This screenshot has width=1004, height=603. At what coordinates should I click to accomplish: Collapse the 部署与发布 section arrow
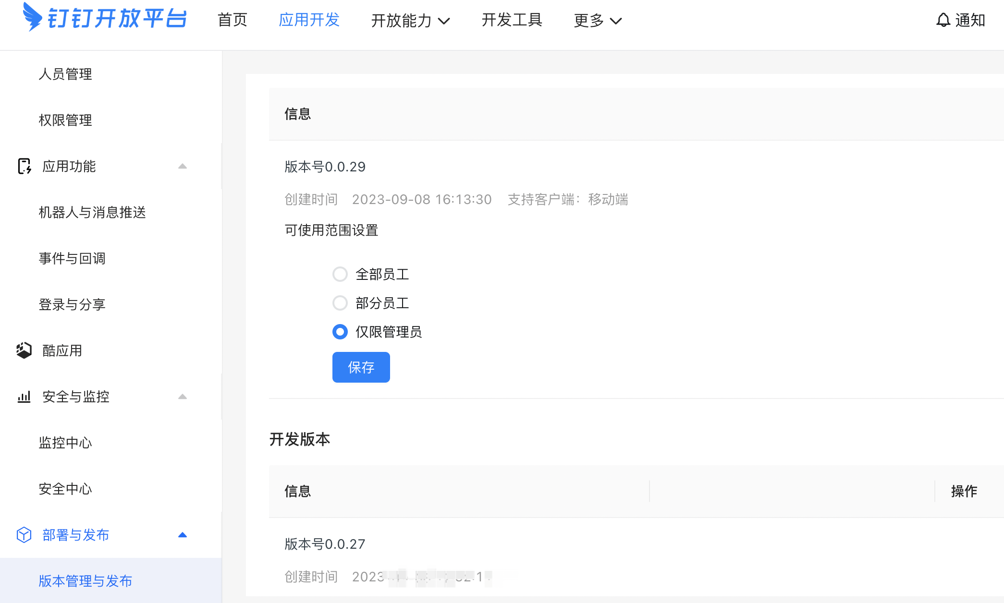click(x=183, y=535)
